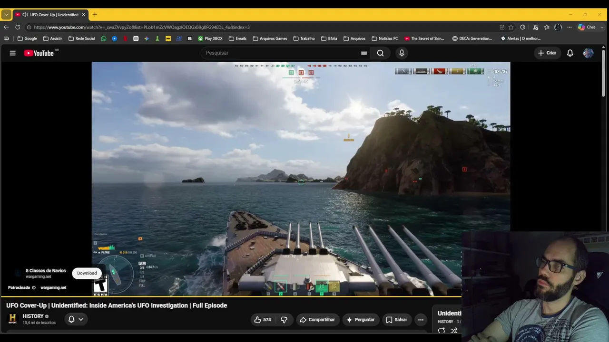Open WhatsApp bookmark icon
Viewport: 609px width, 342px height.
click(104, 38)
